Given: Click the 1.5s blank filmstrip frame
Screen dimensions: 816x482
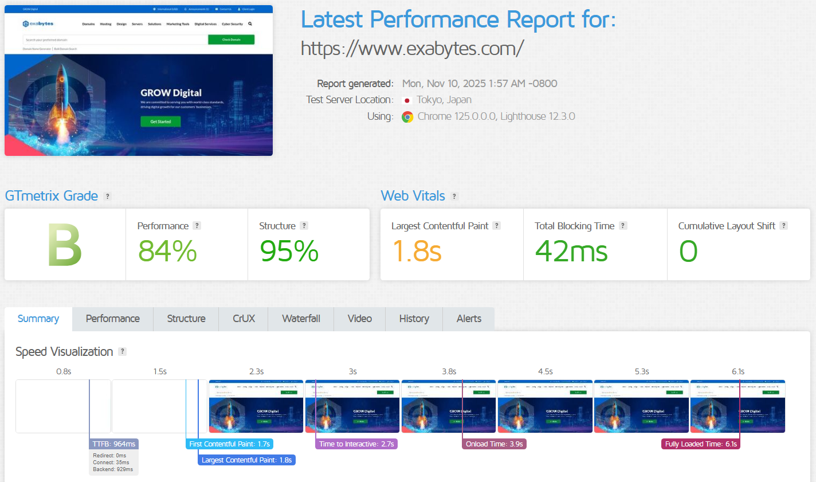Looking at the screenshot, I should pyautogui.click(x=159, y=406).
